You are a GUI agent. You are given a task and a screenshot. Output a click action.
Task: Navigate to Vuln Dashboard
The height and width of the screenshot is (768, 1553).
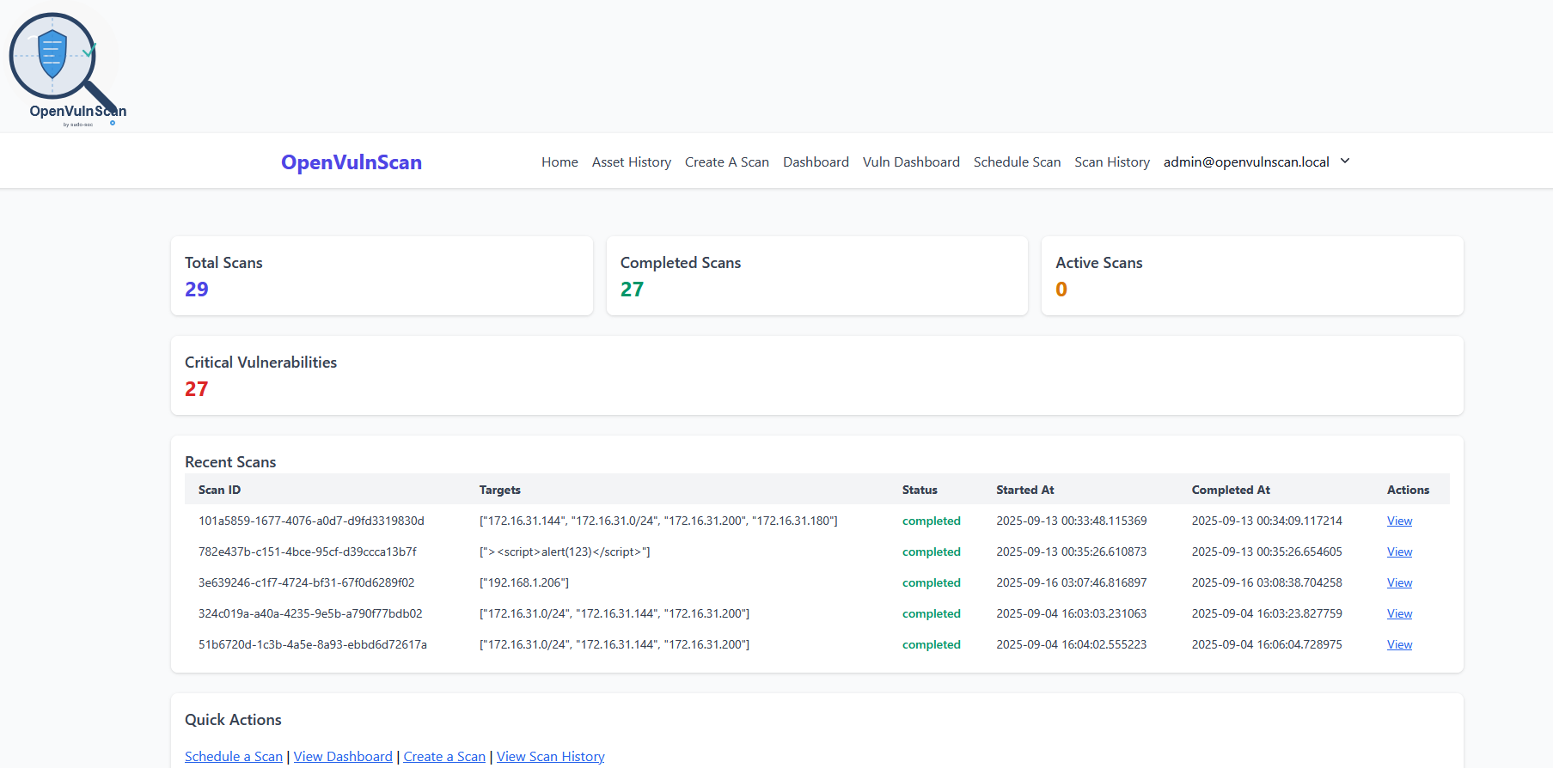point(910,162)
